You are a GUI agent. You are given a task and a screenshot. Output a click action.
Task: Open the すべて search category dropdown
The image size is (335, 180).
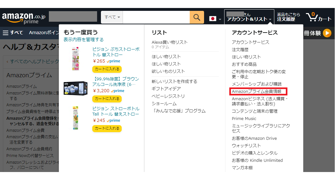(x=112, y=17)
